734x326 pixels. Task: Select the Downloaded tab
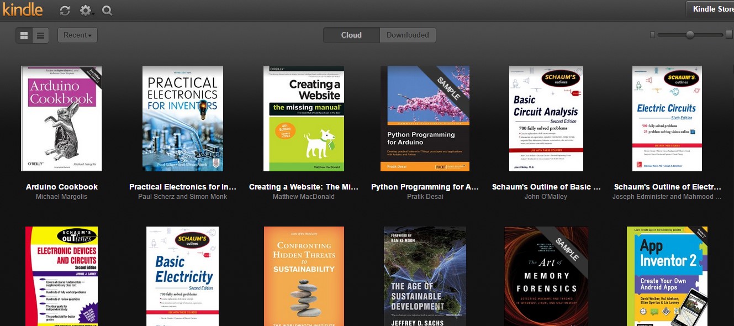pyautogui.click(x=408, y=35)
